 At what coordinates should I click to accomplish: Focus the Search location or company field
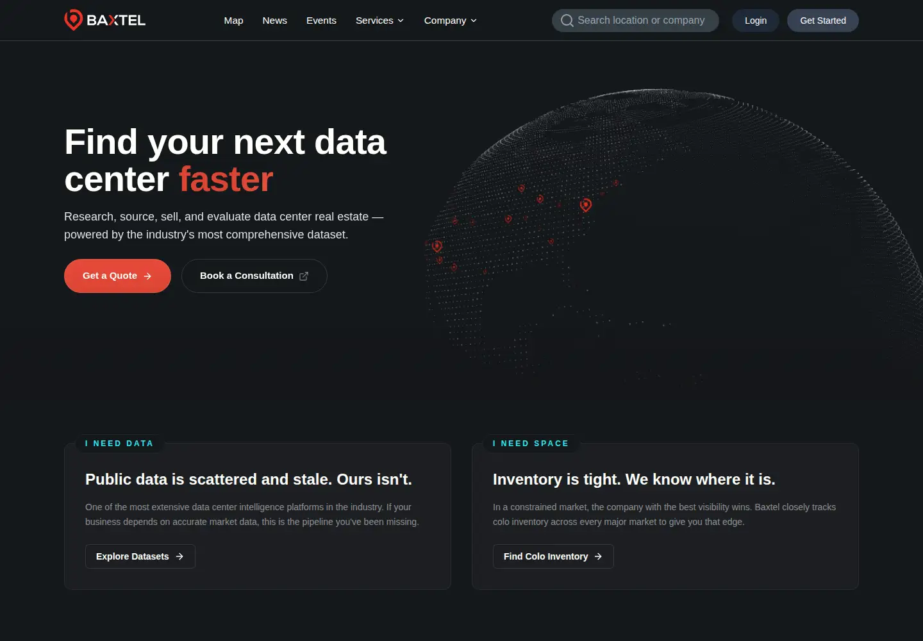(x=635, y=21)
